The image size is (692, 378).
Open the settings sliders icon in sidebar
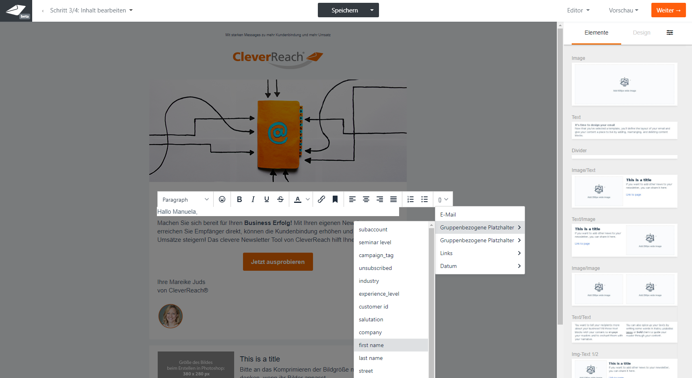(670, 33)
